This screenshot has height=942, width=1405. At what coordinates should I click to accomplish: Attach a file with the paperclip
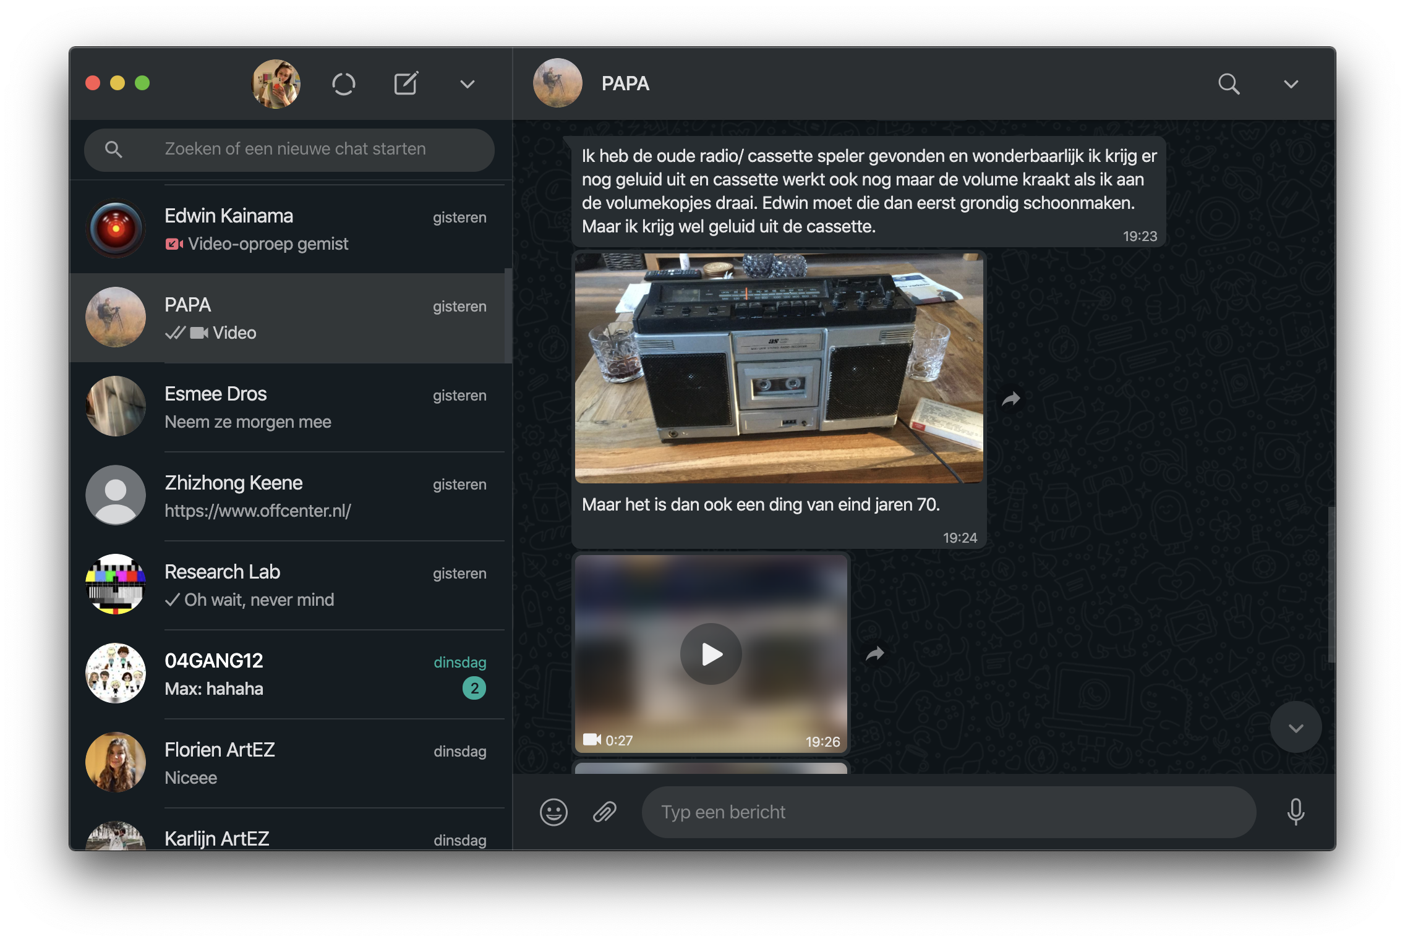[605, 812]
